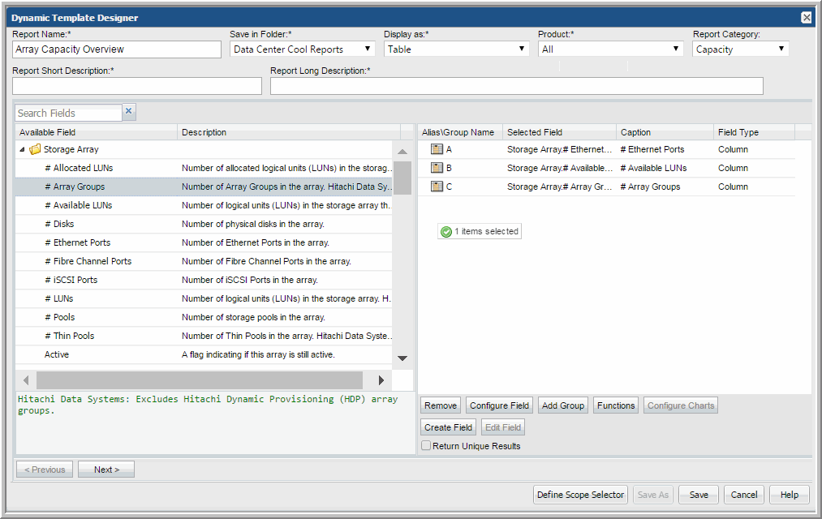Click the Storage Array folder icon
Screen dimensions: 822x519
tap(35, 149)
